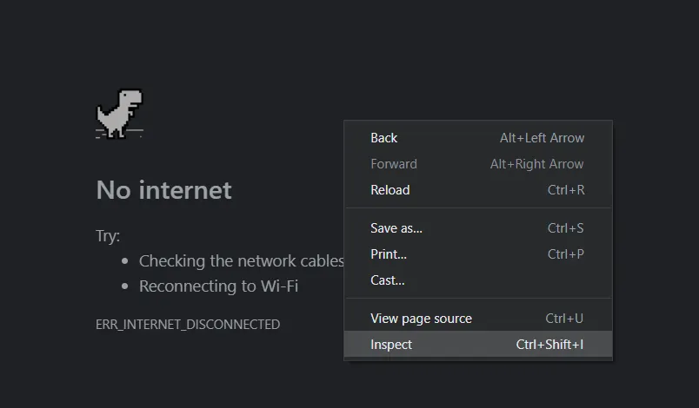Viewport: 699px width, 408px height.
Task: Open the Save as... option
Action: pyautogui.click(x=396, y=228)
